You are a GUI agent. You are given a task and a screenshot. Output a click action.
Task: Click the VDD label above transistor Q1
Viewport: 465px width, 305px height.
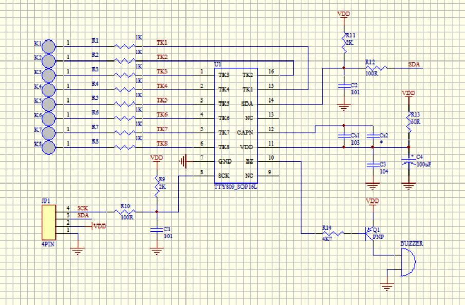(373, 201)
